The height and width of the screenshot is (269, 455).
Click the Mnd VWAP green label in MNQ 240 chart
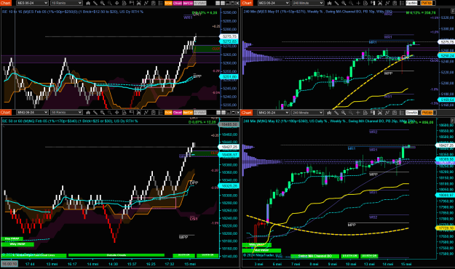(x=261, y=250)
